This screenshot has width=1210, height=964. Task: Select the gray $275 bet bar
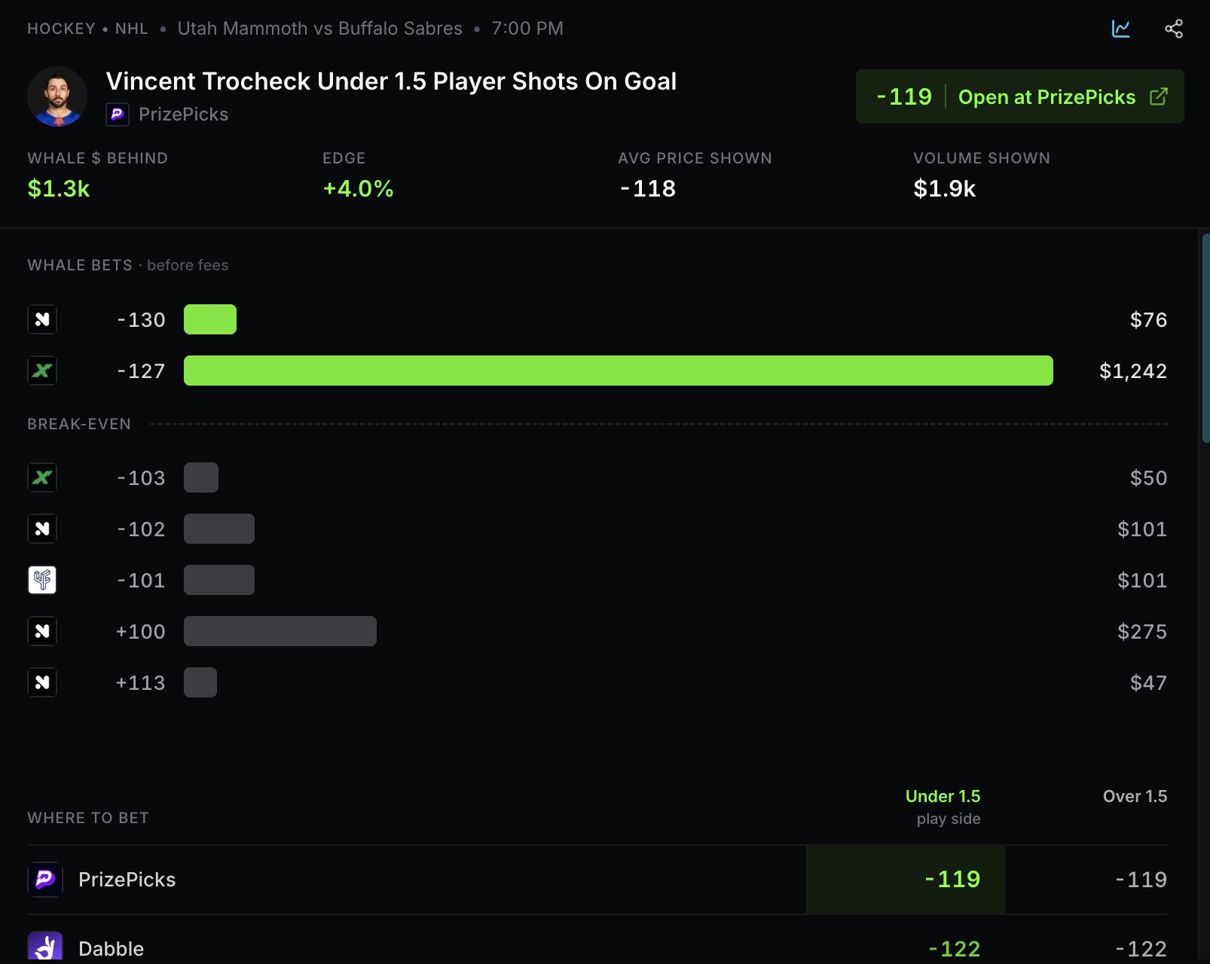tap(280, 631)
